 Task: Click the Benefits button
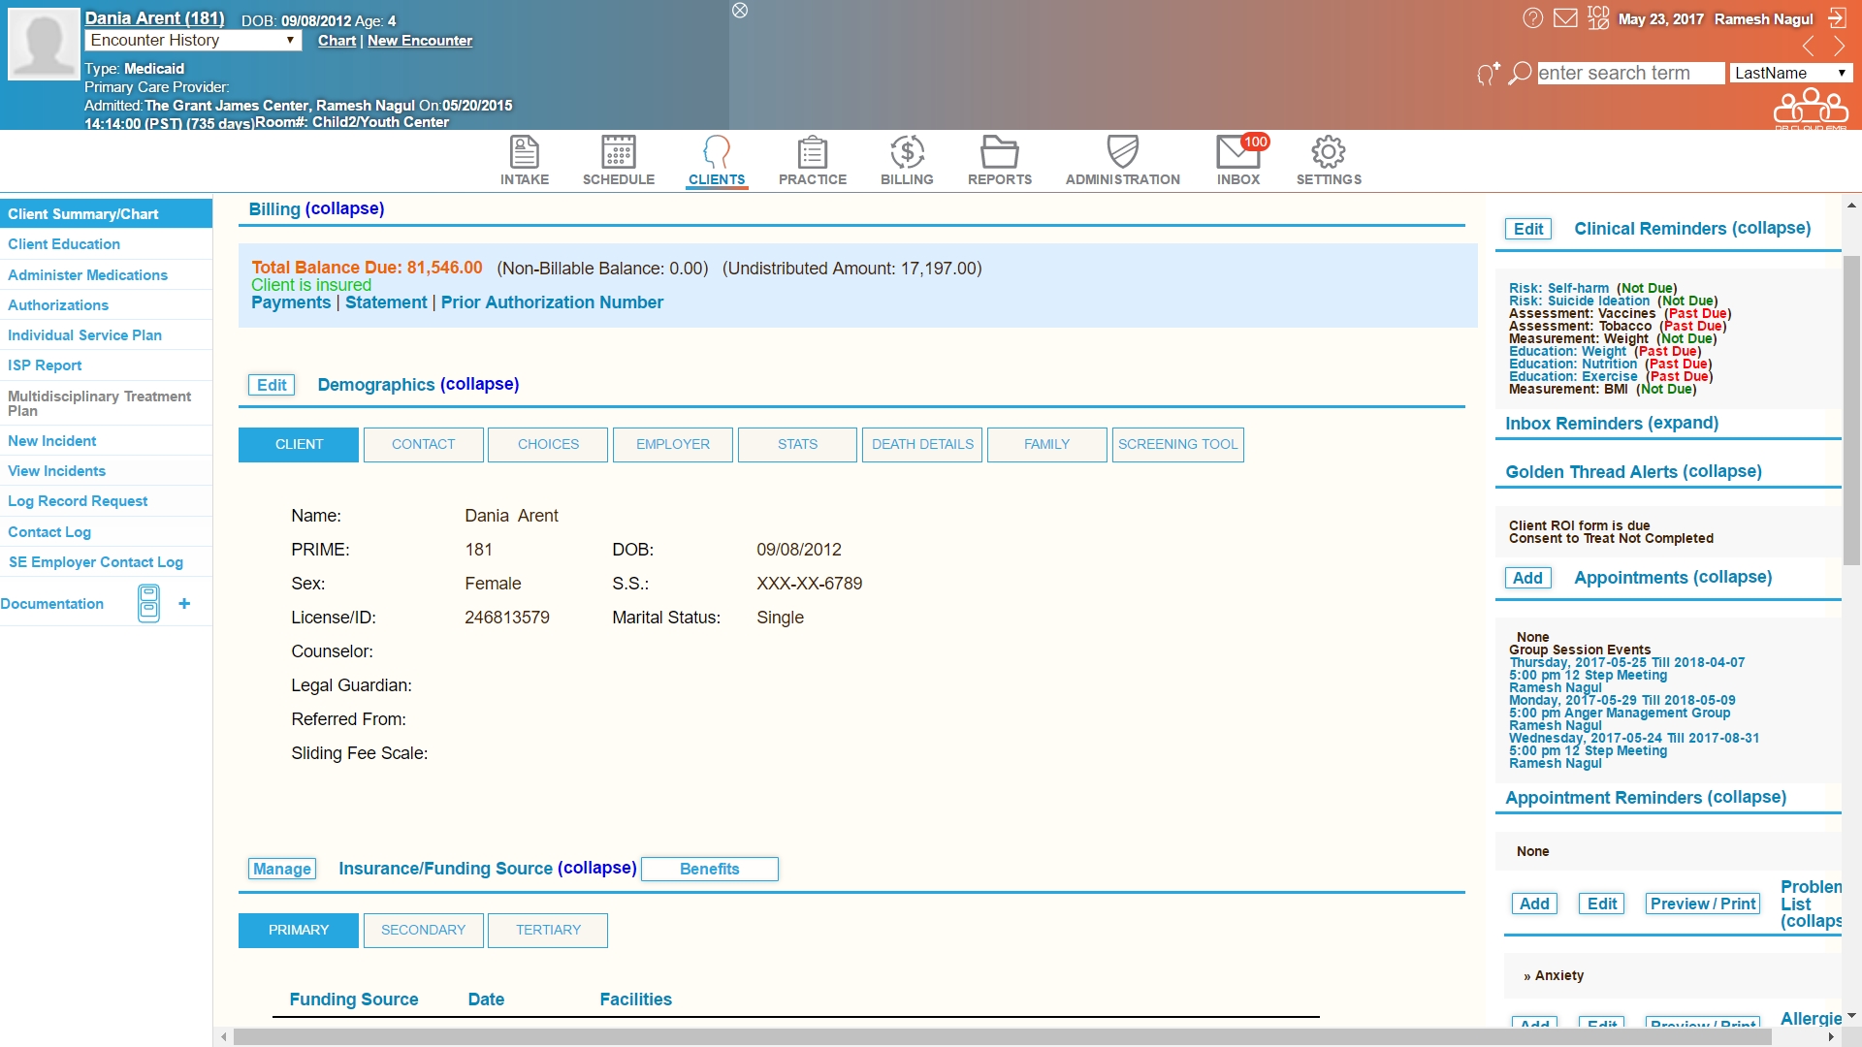(x=709, y=870)
